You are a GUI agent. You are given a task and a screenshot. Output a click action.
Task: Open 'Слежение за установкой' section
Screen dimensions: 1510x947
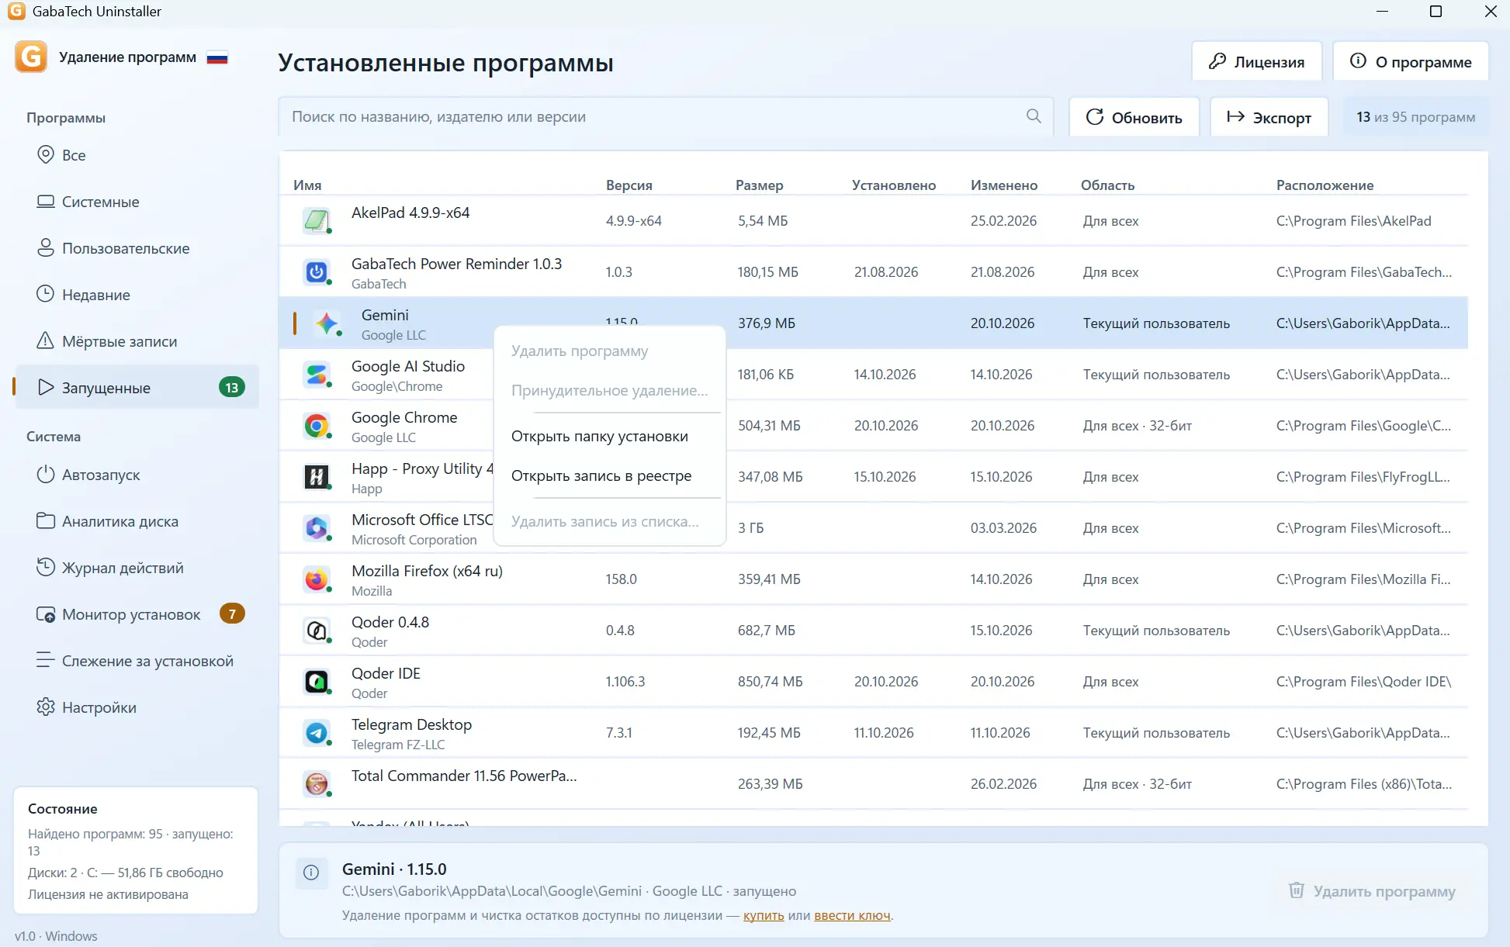137,661
